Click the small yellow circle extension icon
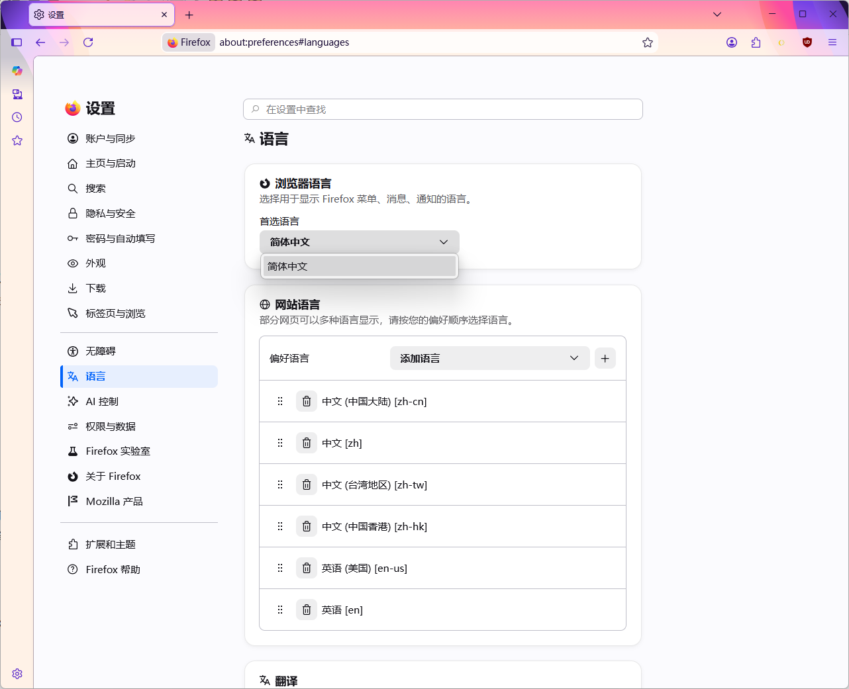This screenshot has height=689, width=849. click(781, 42)
